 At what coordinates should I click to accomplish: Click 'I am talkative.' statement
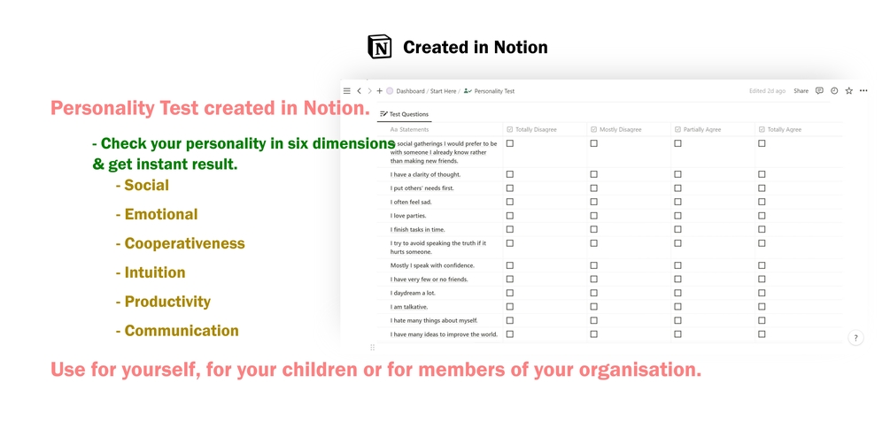pos(408,307)
